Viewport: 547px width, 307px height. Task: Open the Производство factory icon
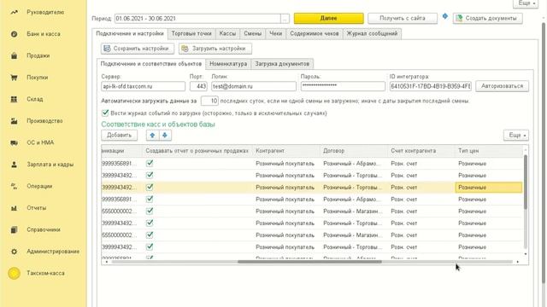14,121
